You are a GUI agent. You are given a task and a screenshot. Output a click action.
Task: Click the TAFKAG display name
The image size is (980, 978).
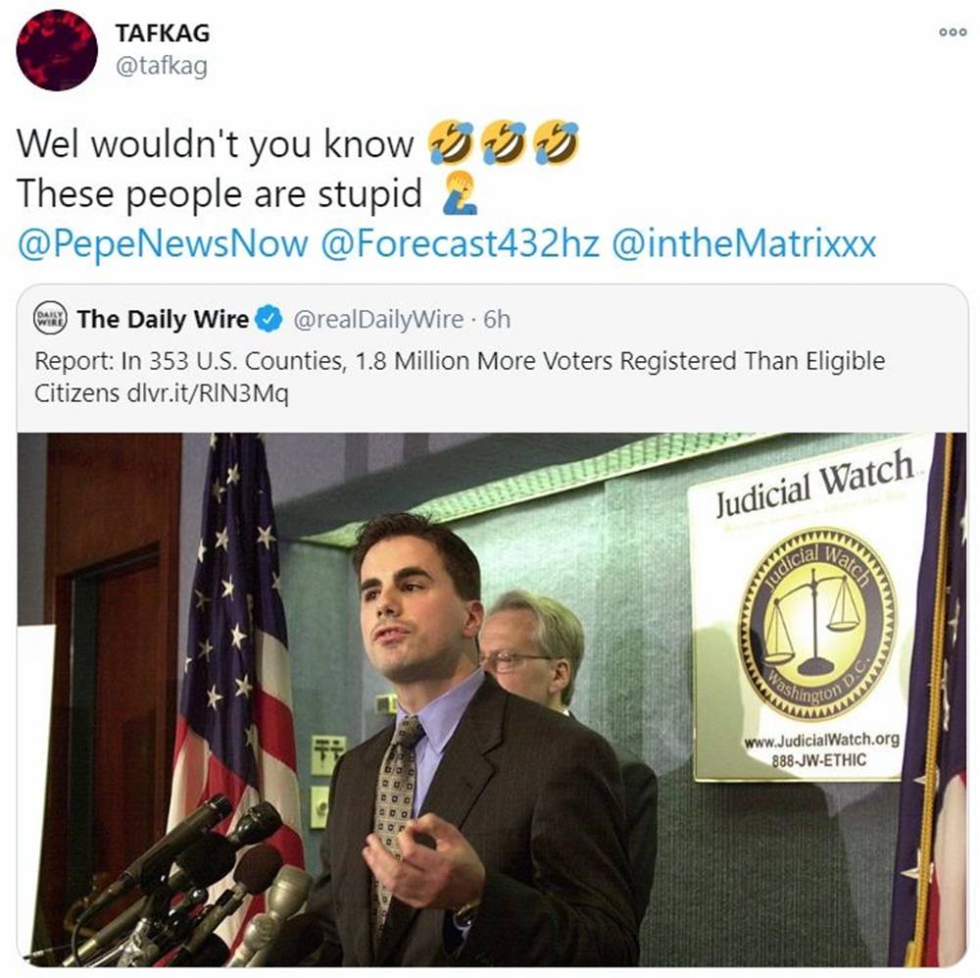(x=163, y=33)
